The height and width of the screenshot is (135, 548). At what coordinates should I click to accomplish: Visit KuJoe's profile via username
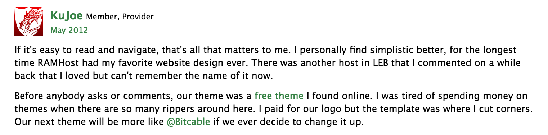[x=67, y=16]
